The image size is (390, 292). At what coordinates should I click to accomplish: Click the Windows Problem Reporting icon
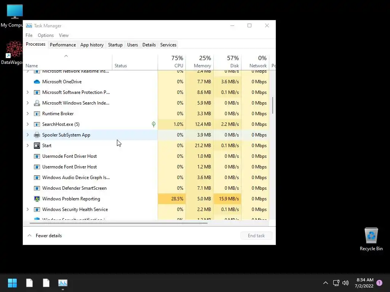pyautogui.click(x=37, y=199)
